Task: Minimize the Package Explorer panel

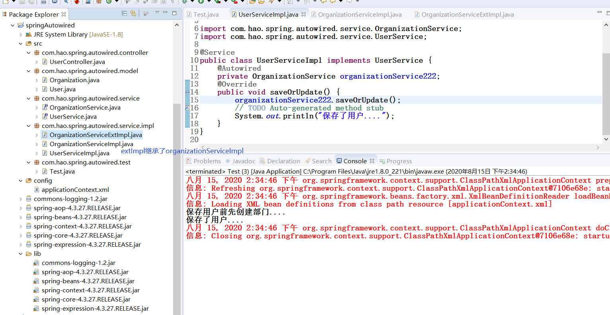Action: coord(165,13)
